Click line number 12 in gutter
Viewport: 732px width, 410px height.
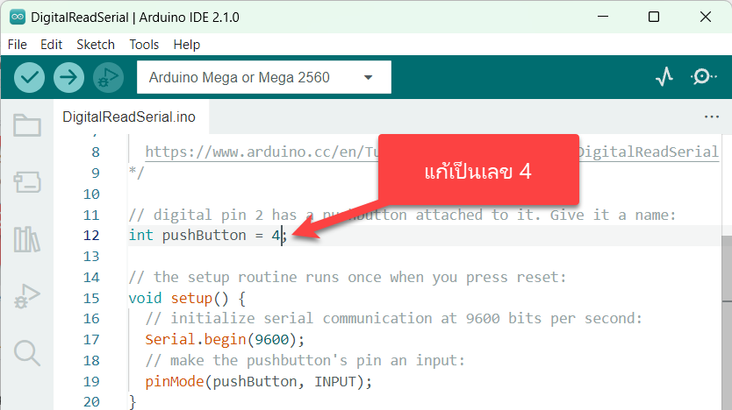pos(91,236)
